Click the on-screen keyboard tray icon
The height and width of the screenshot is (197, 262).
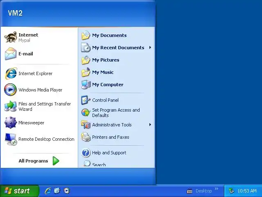tap(190, 191)
